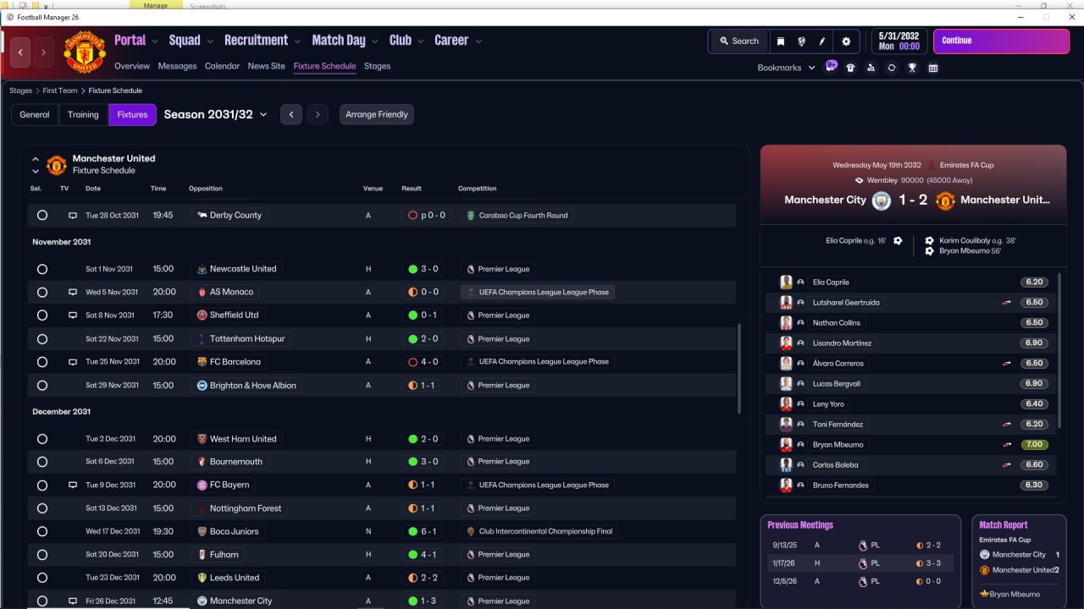Click Manchester City badge in match header
The height and width of the screenshot is (609, 1084).
[x=882, y=200]
